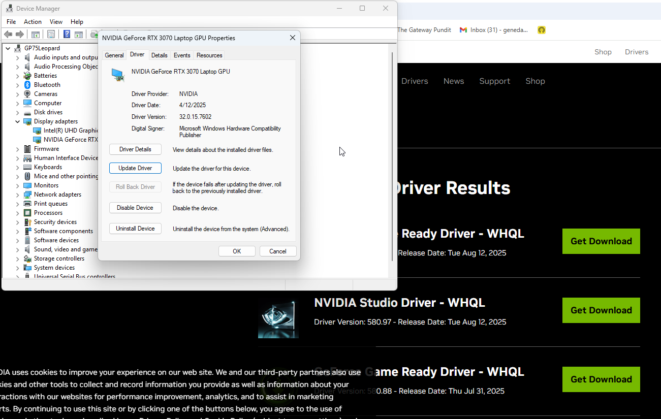Click the "NVIDIA Studio Driver - WHQL" heading
Screen dimensions: 661x419
point(399,303)
